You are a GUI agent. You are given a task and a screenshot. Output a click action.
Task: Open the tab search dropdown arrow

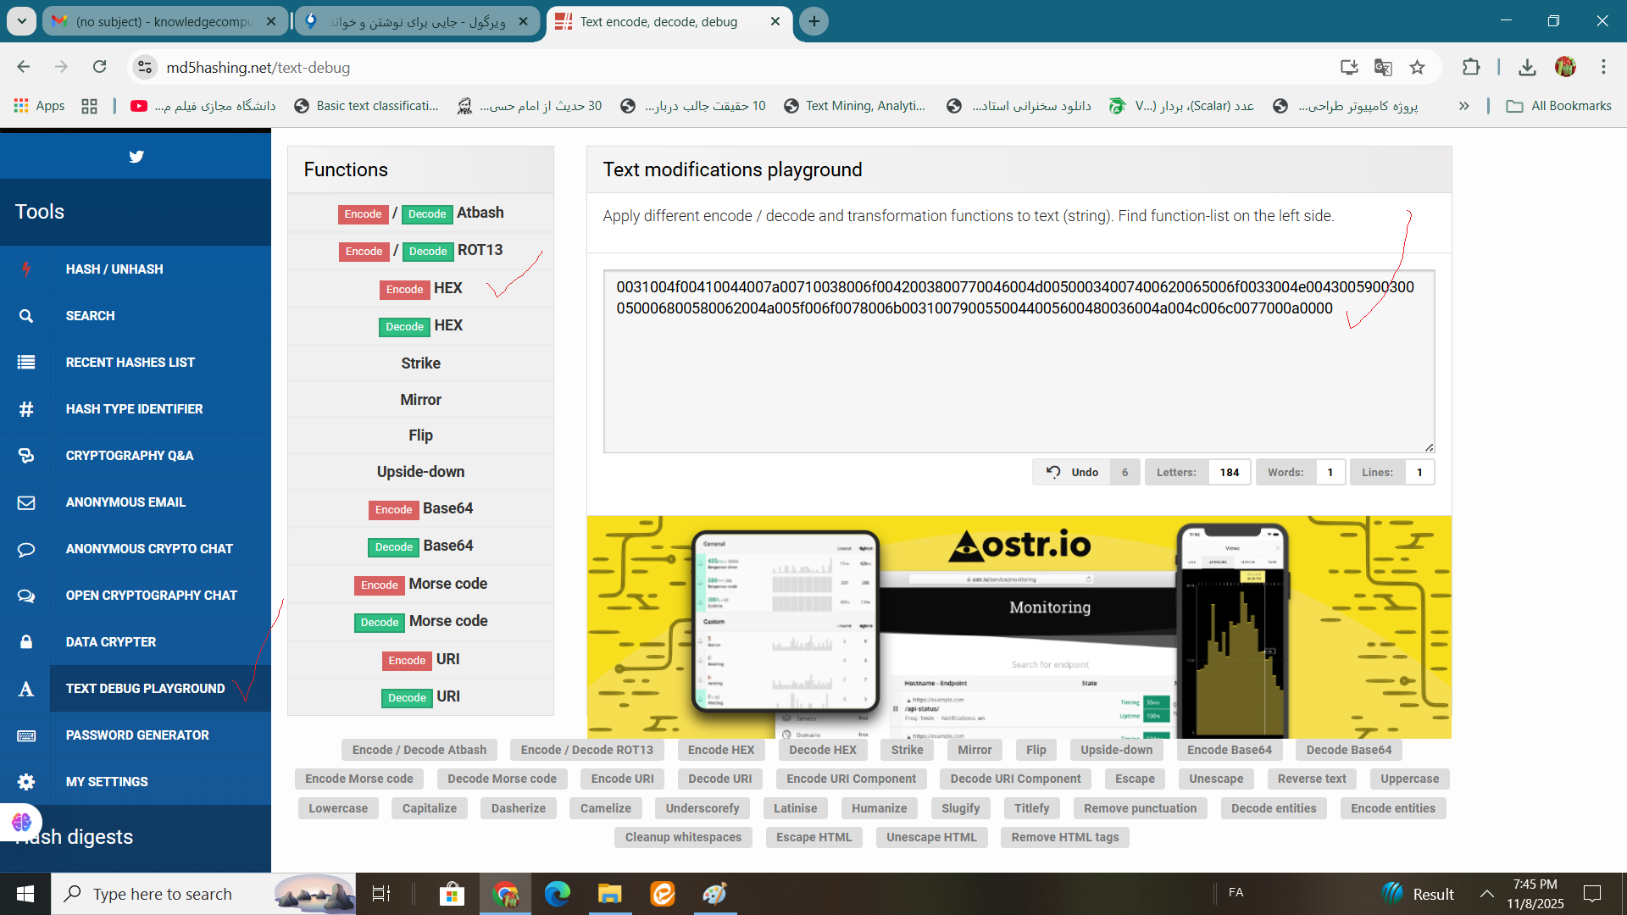21,21
